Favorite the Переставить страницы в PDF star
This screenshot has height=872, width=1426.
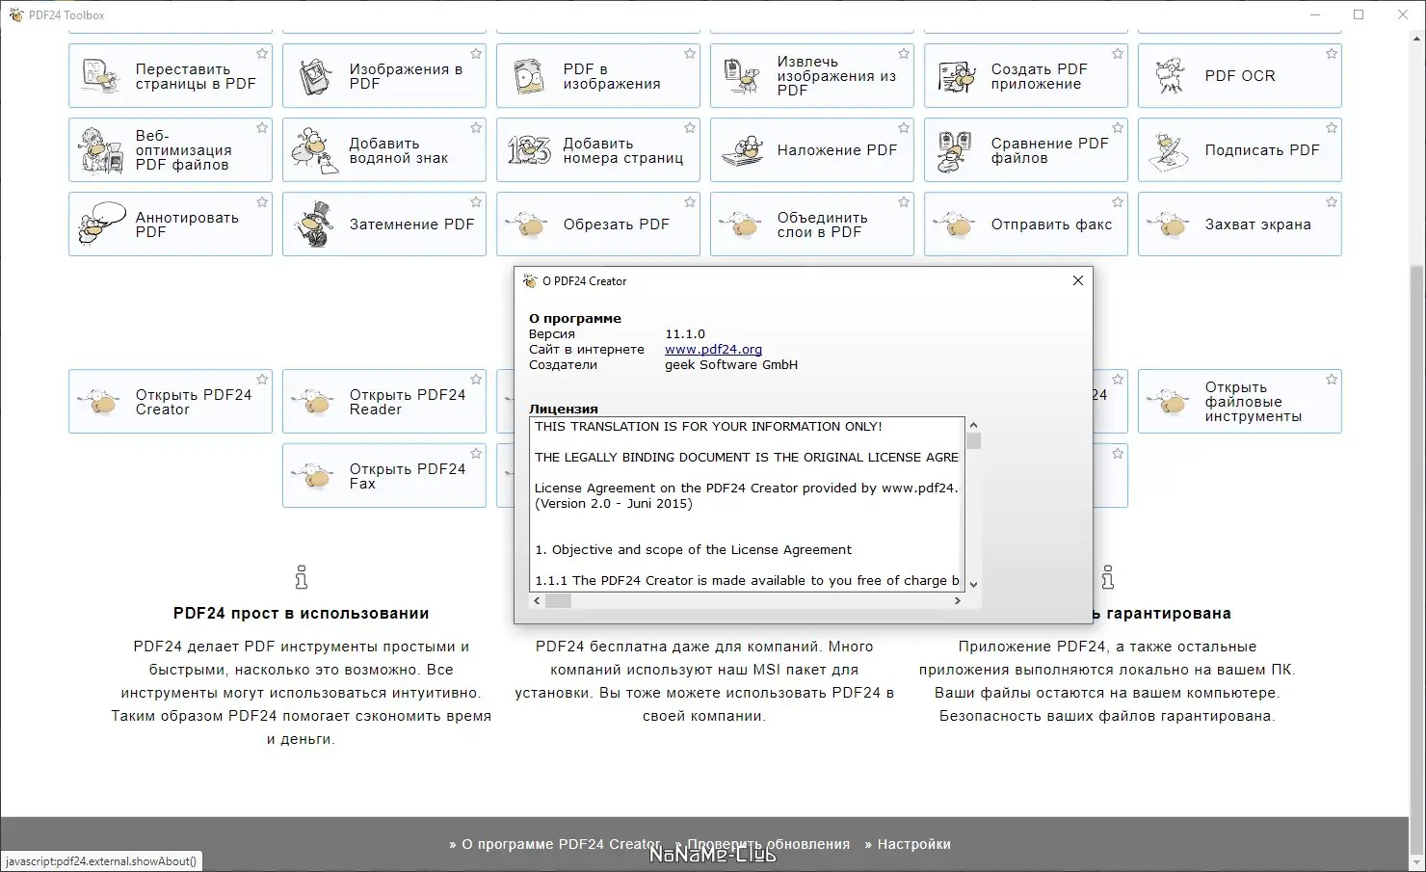(x=262, y=54)
